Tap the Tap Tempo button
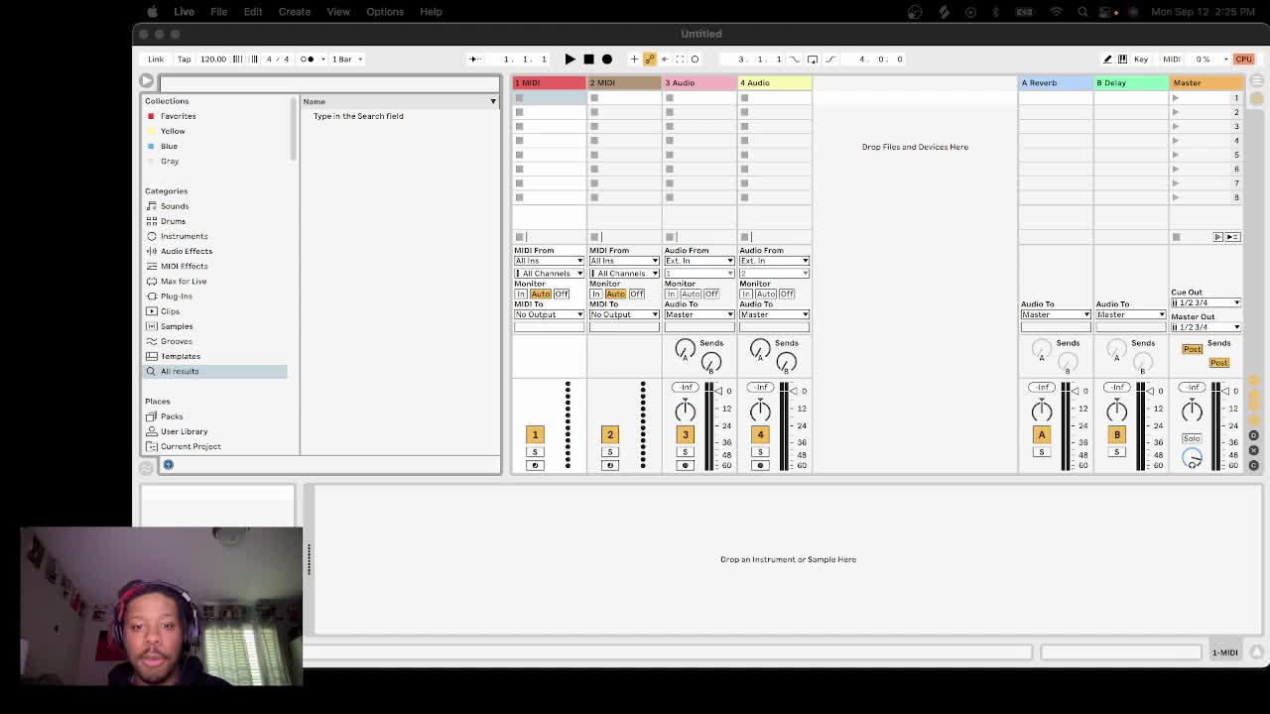Screen dimensions: 1270x714 tap(184, 59)
